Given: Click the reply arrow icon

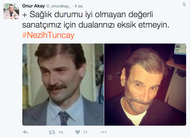Looking at the screenshot, I should point(26,132).
